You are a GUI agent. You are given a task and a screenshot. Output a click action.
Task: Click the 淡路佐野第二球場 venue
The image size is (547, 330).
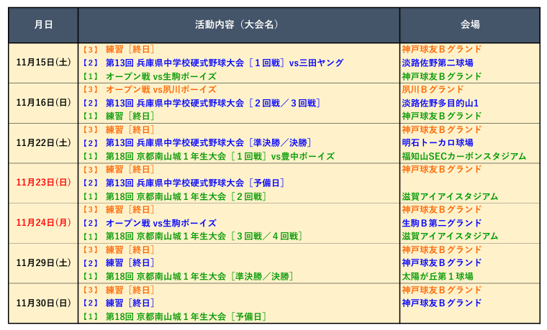[x=437, y=63]
